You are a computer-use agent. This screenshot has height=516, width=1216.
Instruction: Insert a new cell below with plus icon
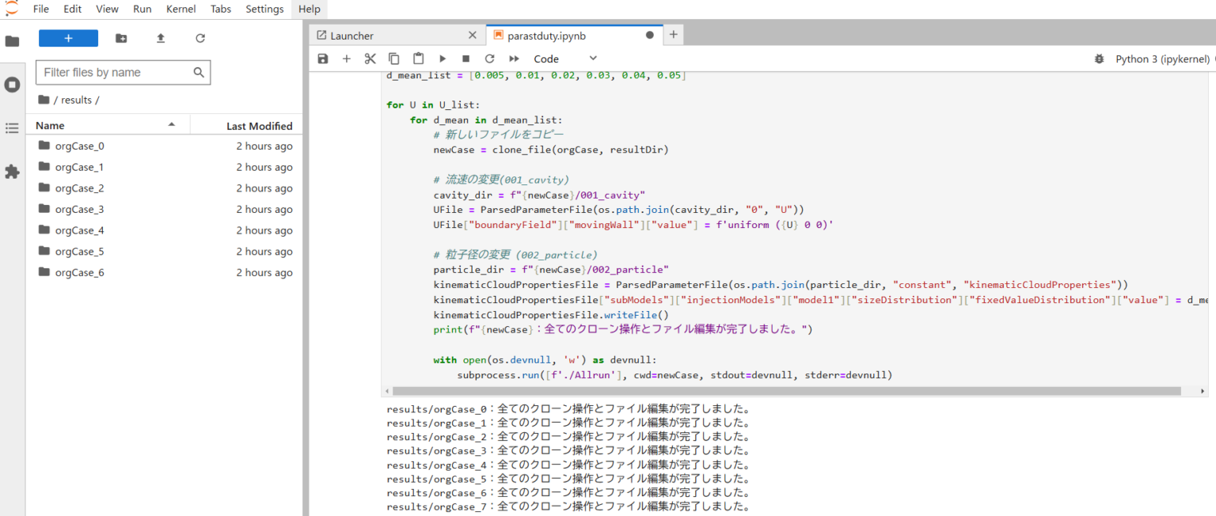point(346,59)
